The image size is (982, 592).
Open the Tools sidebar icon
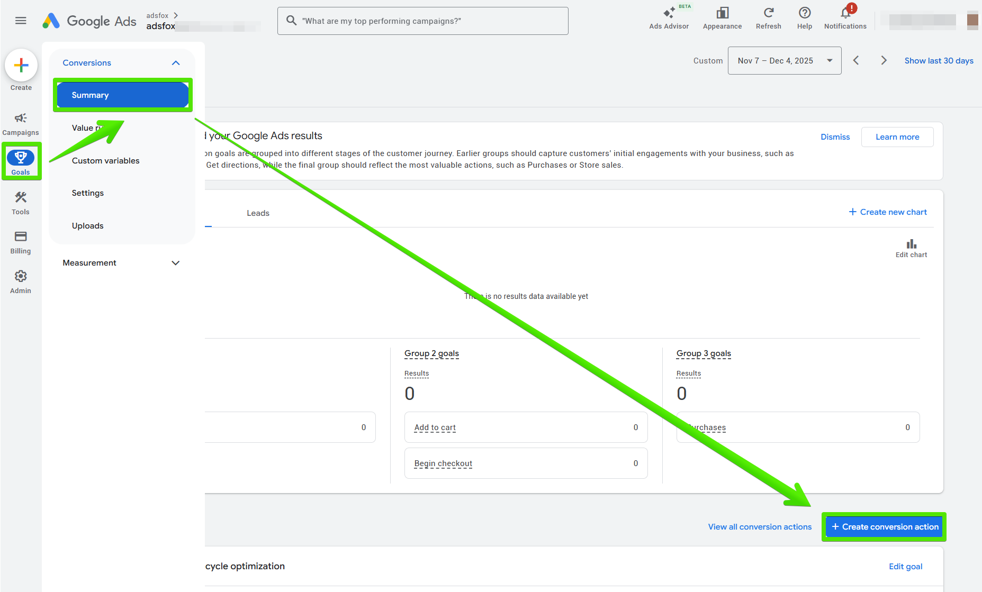coord(21,203)
